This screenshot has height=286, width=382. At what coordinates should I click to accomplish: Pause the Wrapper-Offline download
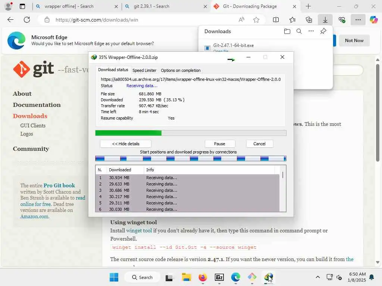[220, 144]
